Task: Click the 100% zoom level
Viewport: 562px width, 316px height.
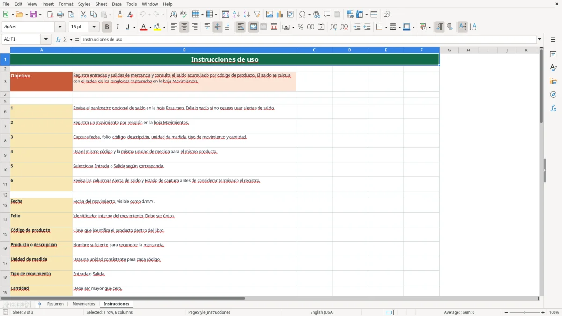Action: click(x=554, y=312)
